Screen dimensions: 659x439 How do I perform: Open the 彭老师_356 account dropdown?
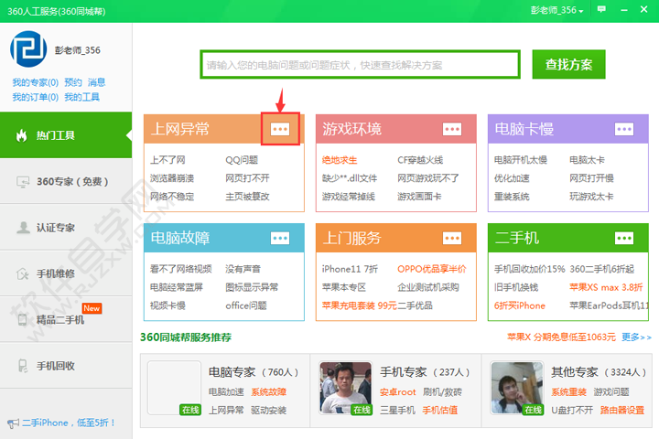tap(556, 10)
